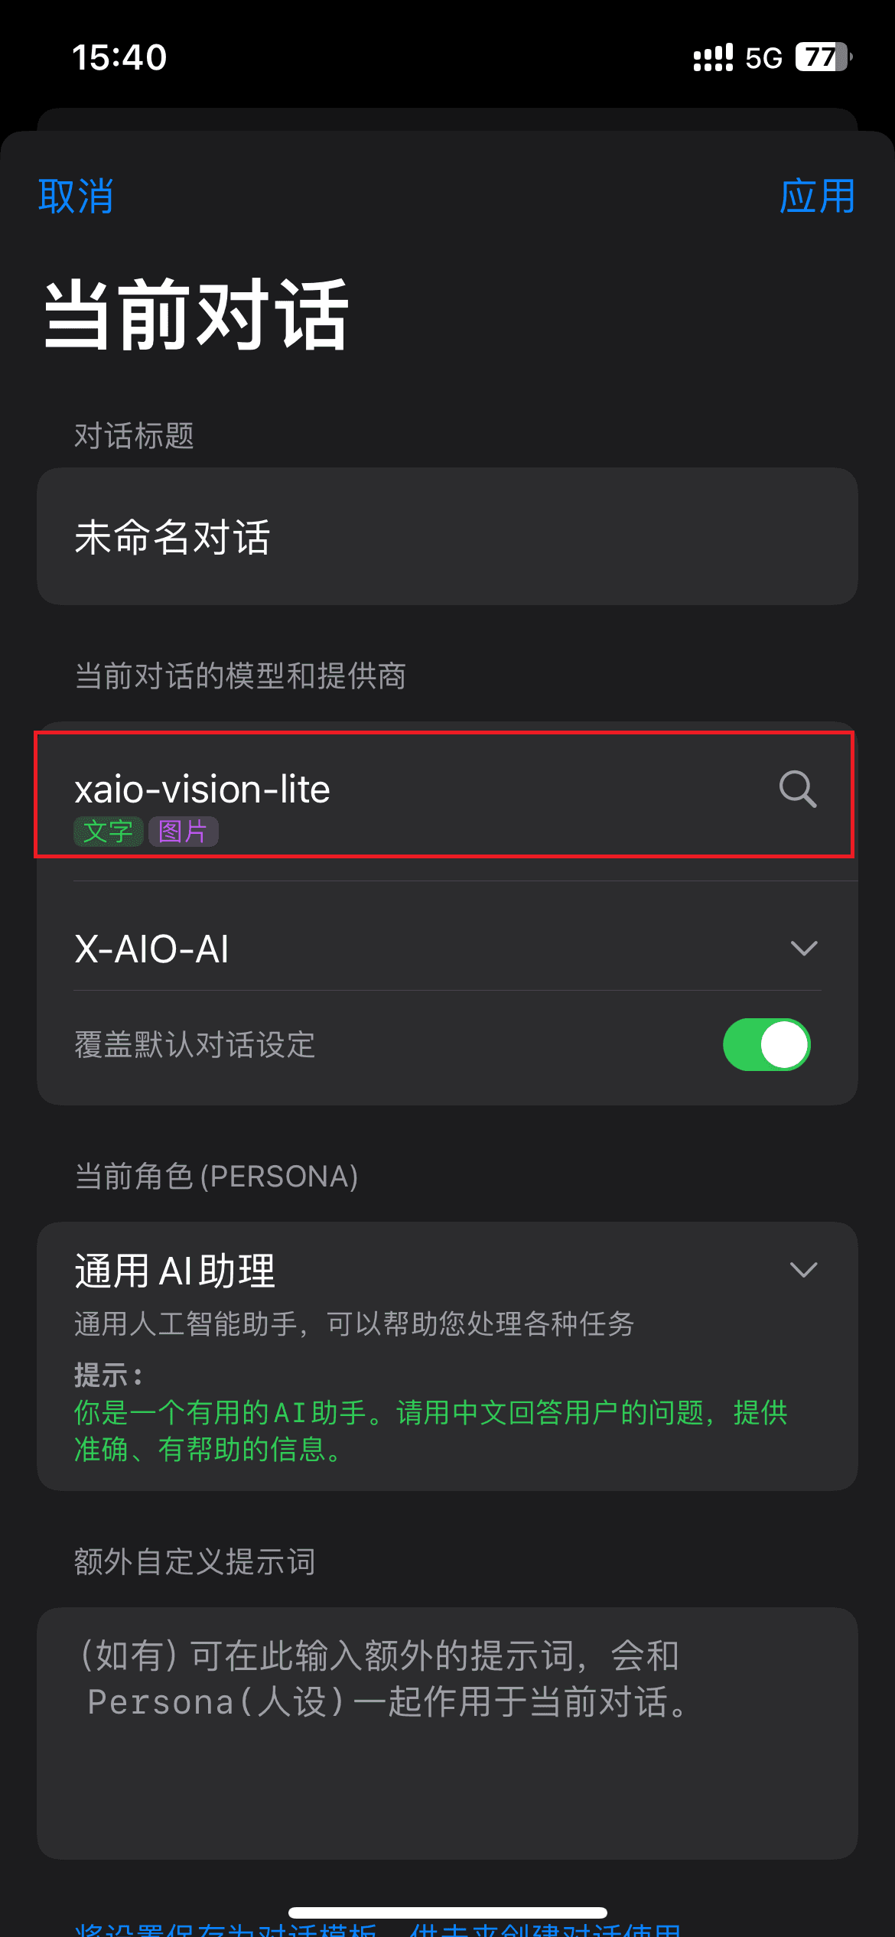Tap the green 文字 capability tag
895x1937 pixels.
108,832
